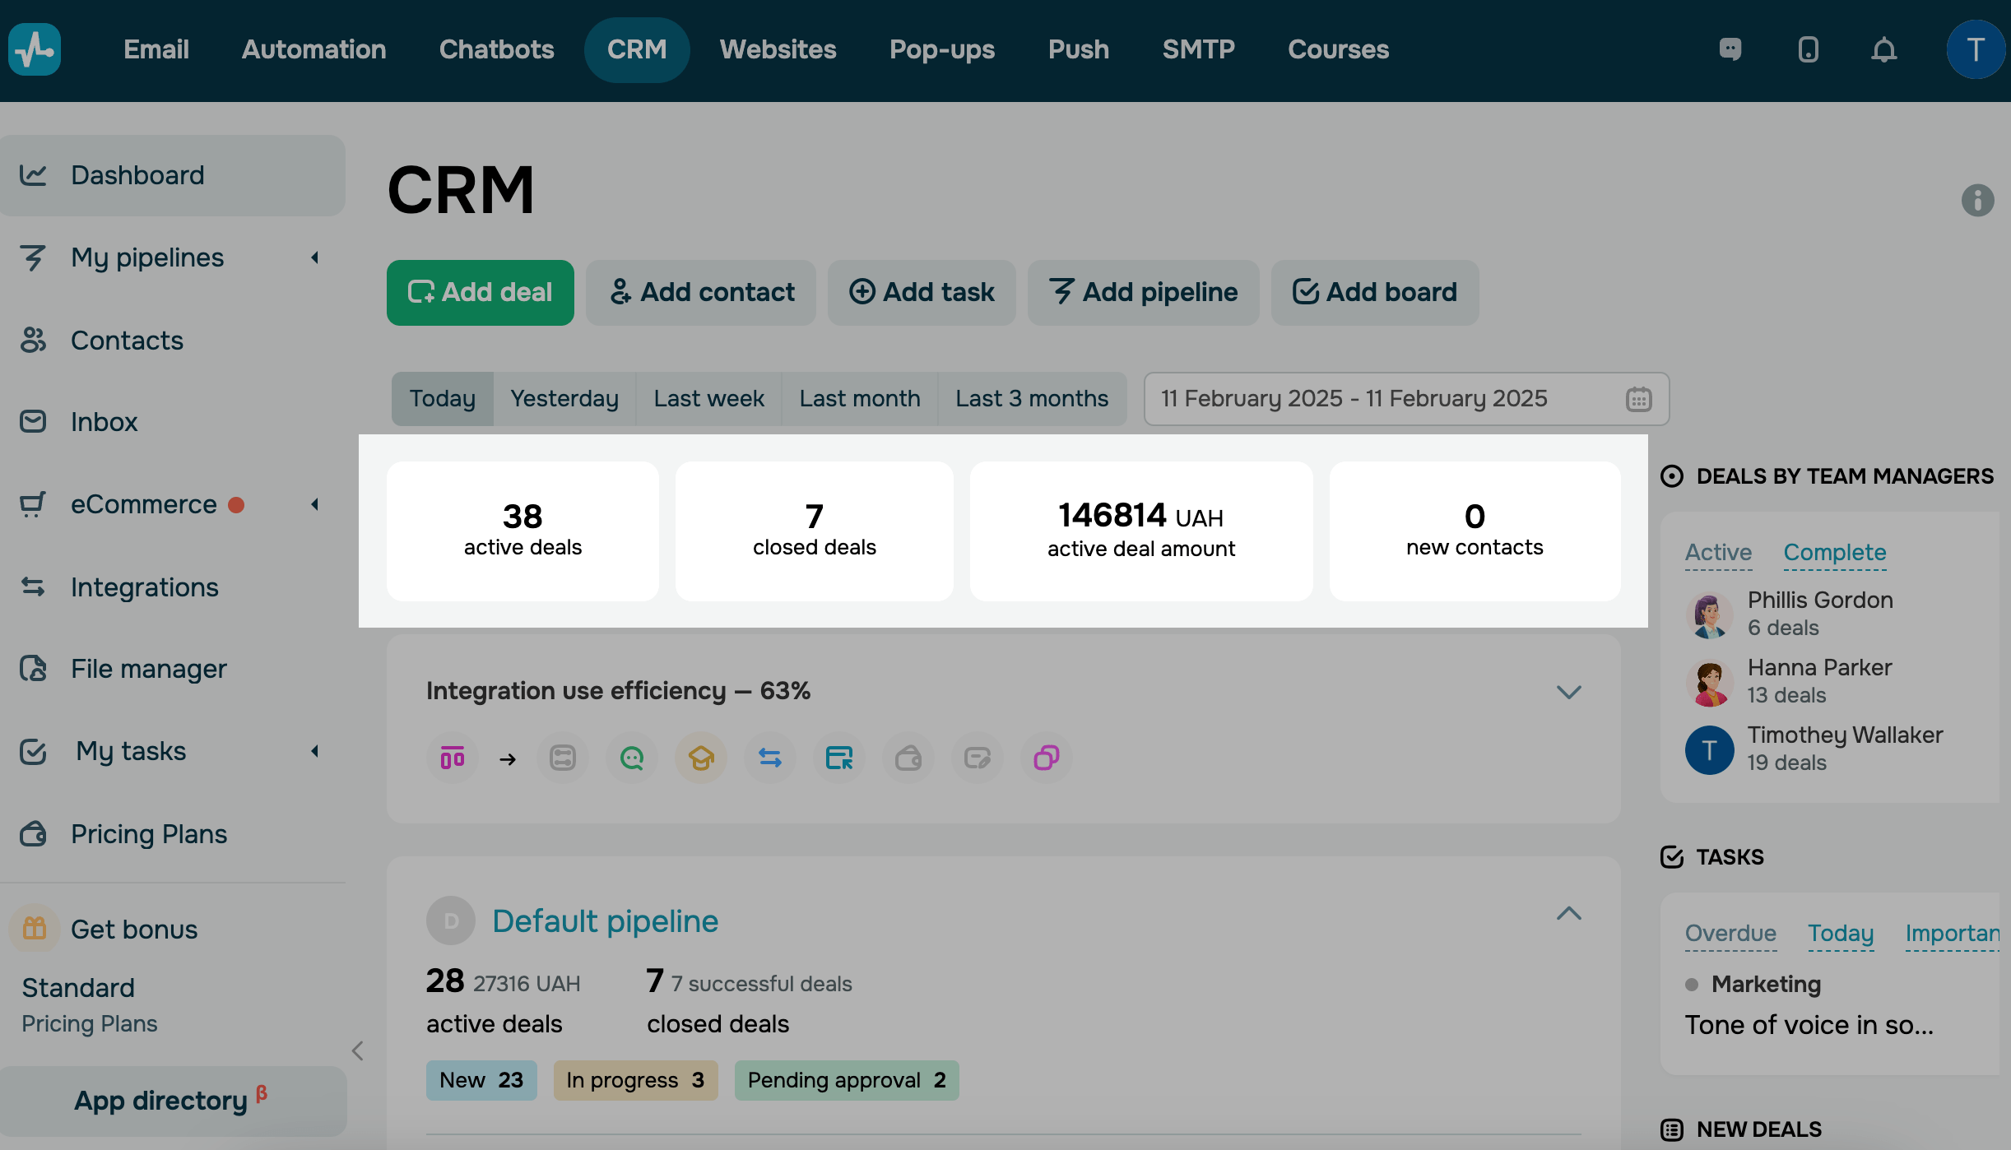Viewport: 2011px width, 1150px height.
Task: Expand the eCommerce submenu arrow
Action: 314,504
